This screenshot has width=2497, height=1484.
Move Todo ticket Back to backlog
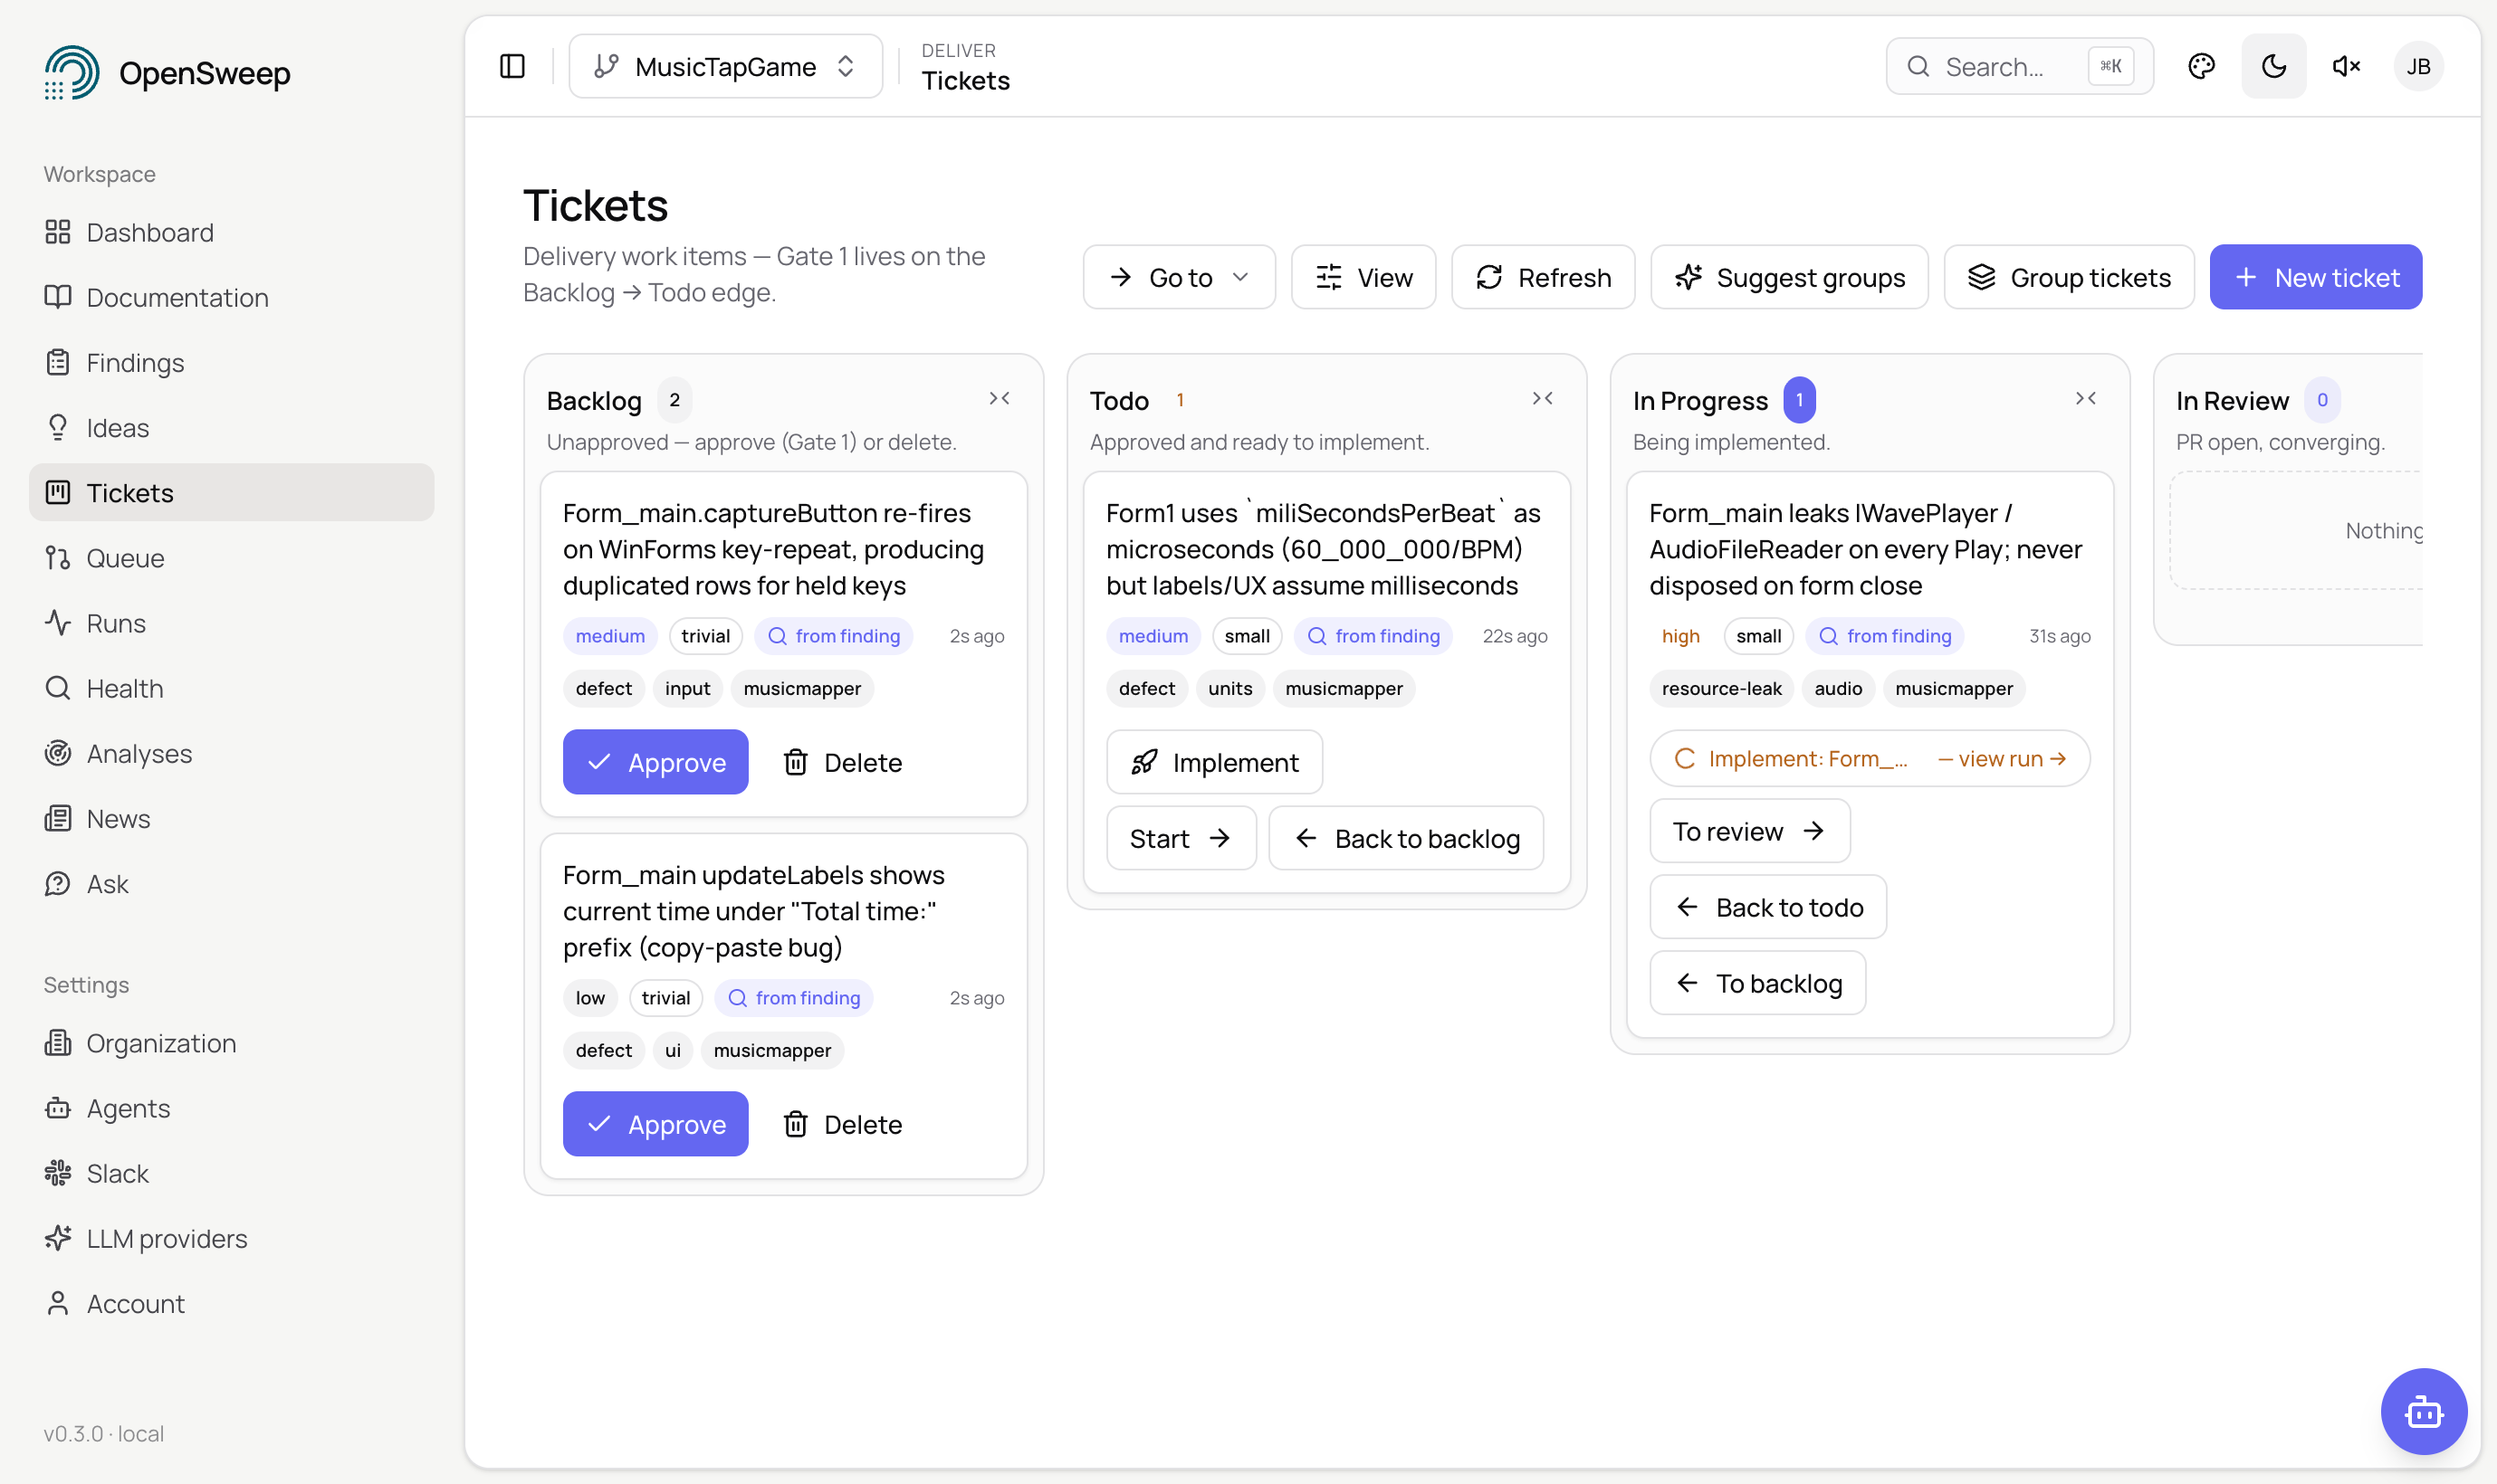pyautogui.click(x=1405, y=838)
